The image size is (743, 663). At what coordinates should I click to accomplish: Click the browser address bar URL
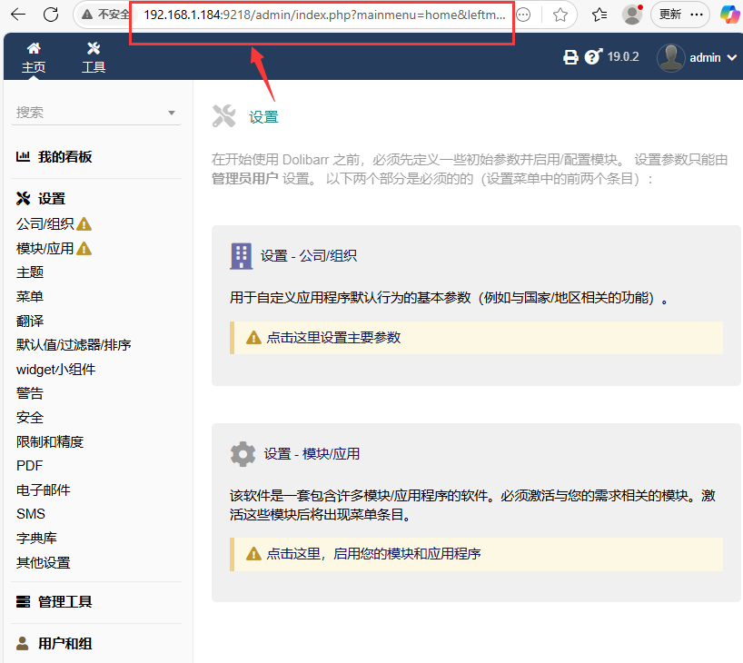(x=324, y=15)
